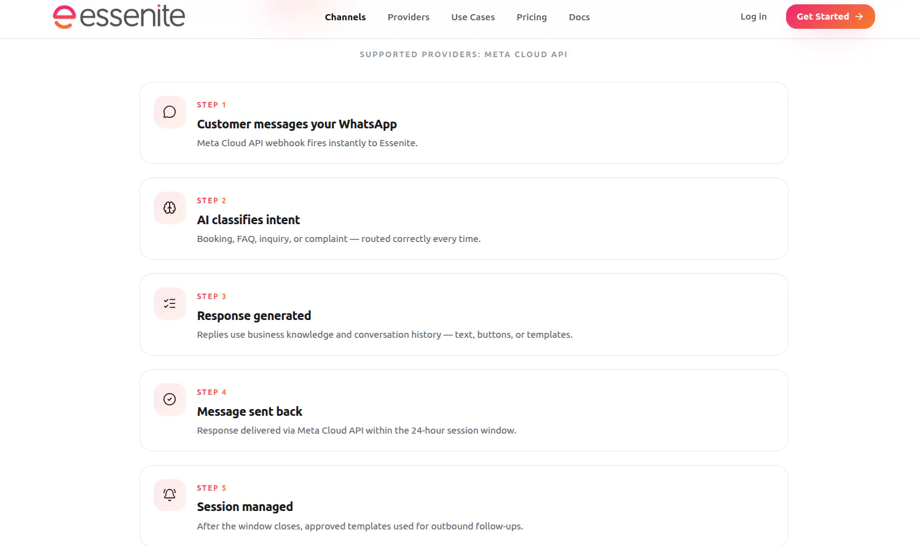This screenshot has width=920, height=546.
Task: Click the brain icon in Step 2
Action: 170,208
